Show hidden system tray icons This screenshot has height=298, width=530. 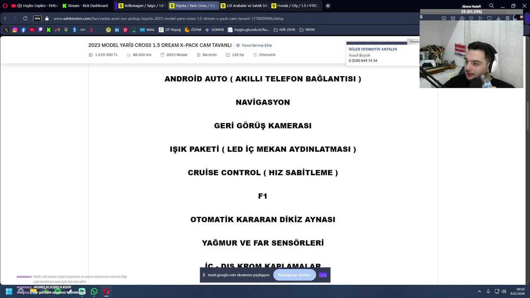(479, 291)
